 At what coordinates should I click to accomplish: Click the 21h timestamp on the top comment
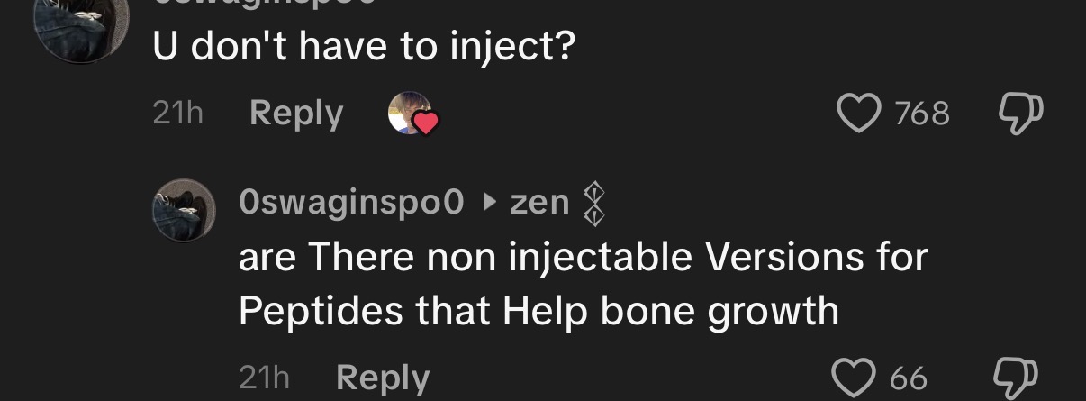[178, 114]
